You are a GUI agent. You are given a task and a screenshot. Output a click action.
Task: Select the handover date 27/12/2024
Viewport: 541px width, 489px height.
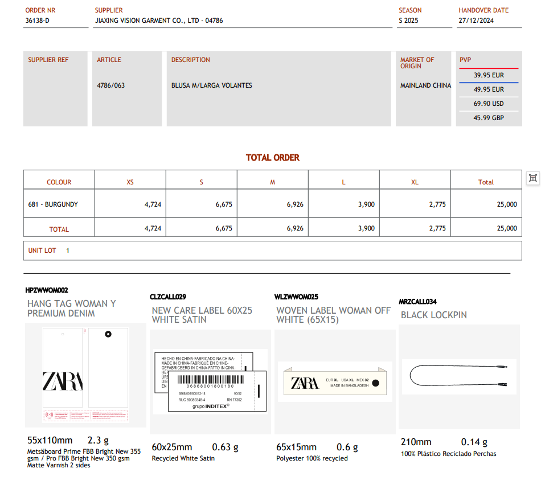476,20
